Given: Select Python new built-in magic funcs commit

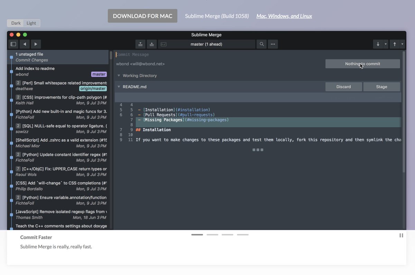Looking at the screenshot, I should tap(58, 114).
